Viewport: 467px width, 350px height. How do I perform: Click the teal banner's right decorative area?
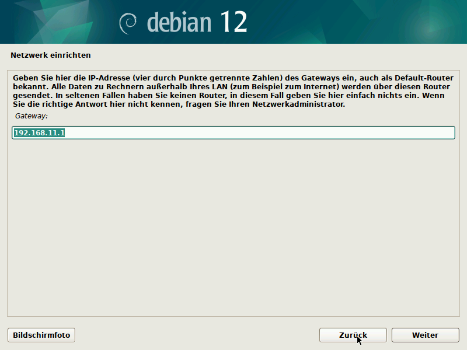coord(379,22)
